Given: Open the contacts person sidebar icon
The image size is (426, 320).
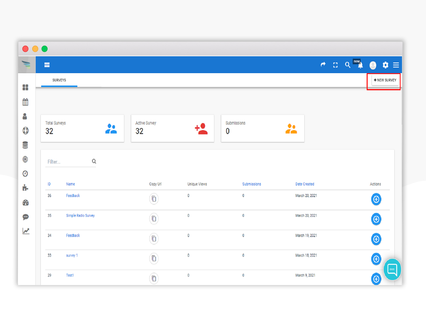Looking at the screenshot, I should [x=25, y=116].
